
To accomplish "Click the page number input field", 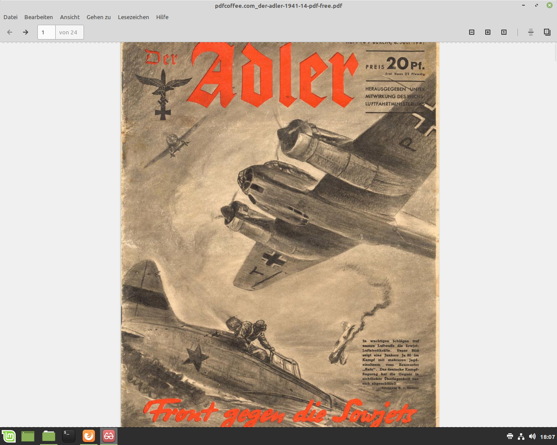I will [47, 32].
